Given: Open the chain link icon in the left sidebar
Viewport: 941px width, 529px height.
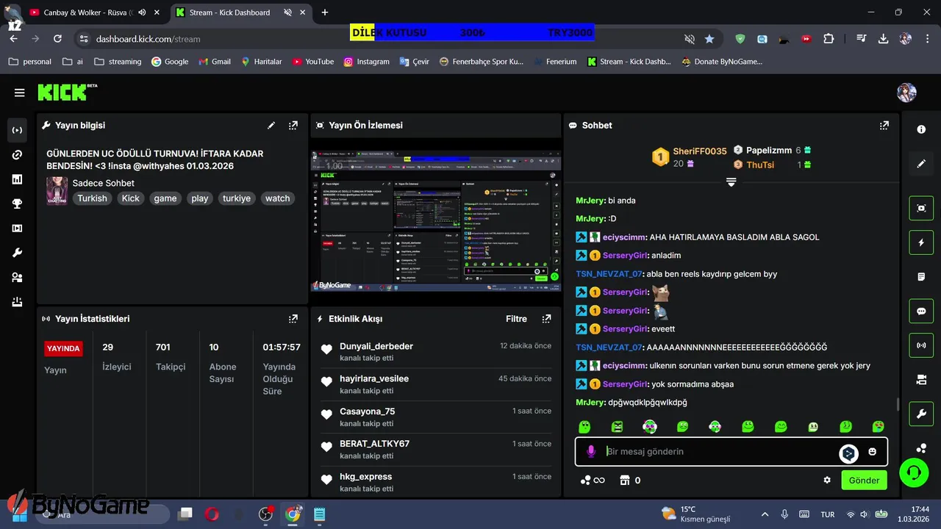Looking at the screenshot, I should tap(17, 155).
